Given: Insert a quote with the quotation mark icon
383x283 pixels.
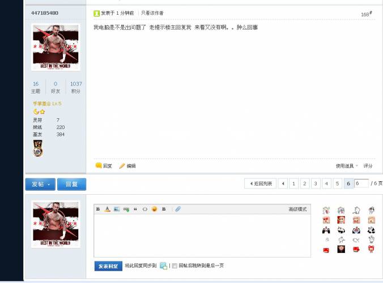Looking at the screenshot, I should click(135, 209).
